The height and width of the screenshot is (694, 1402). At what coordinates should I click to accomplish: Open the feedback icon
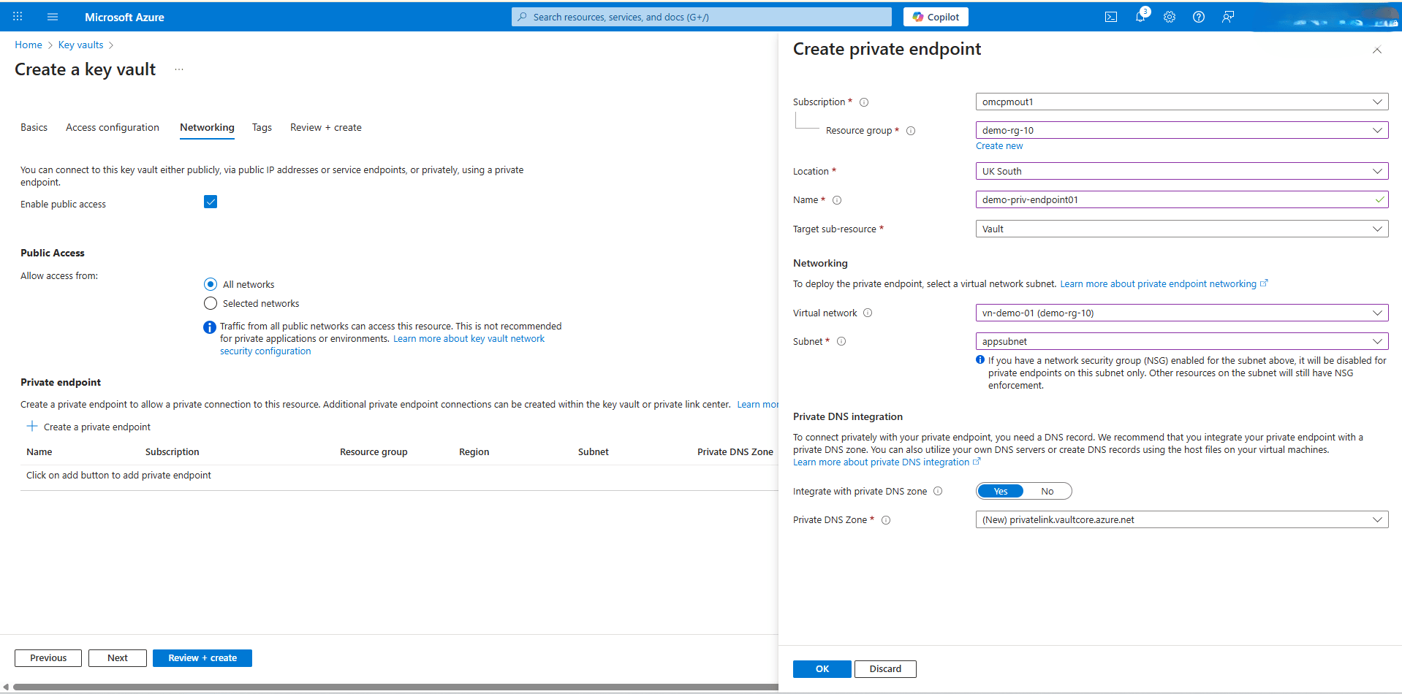pos(1228,17)
